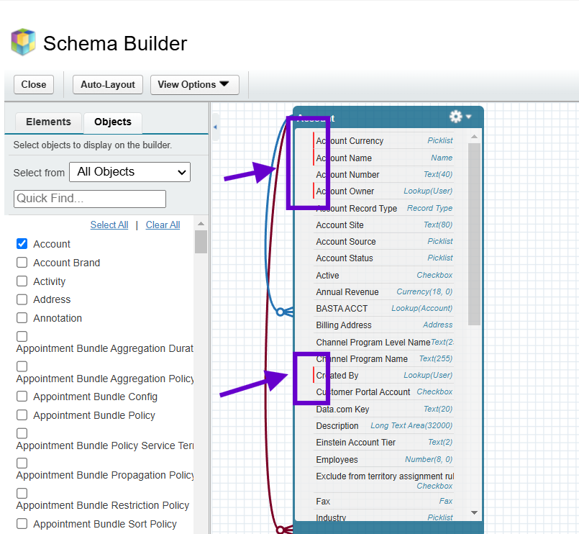579x534 pixels.
Task: Select the blue lookup relationship connector circle
Action: pos(281,312)
